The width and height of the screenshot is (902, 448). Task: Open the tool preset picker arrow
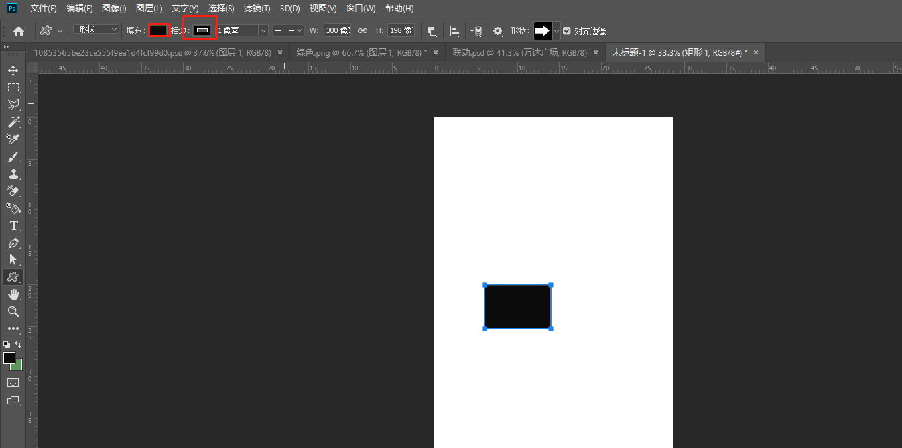pyautogui.click(x=60, y=30)
